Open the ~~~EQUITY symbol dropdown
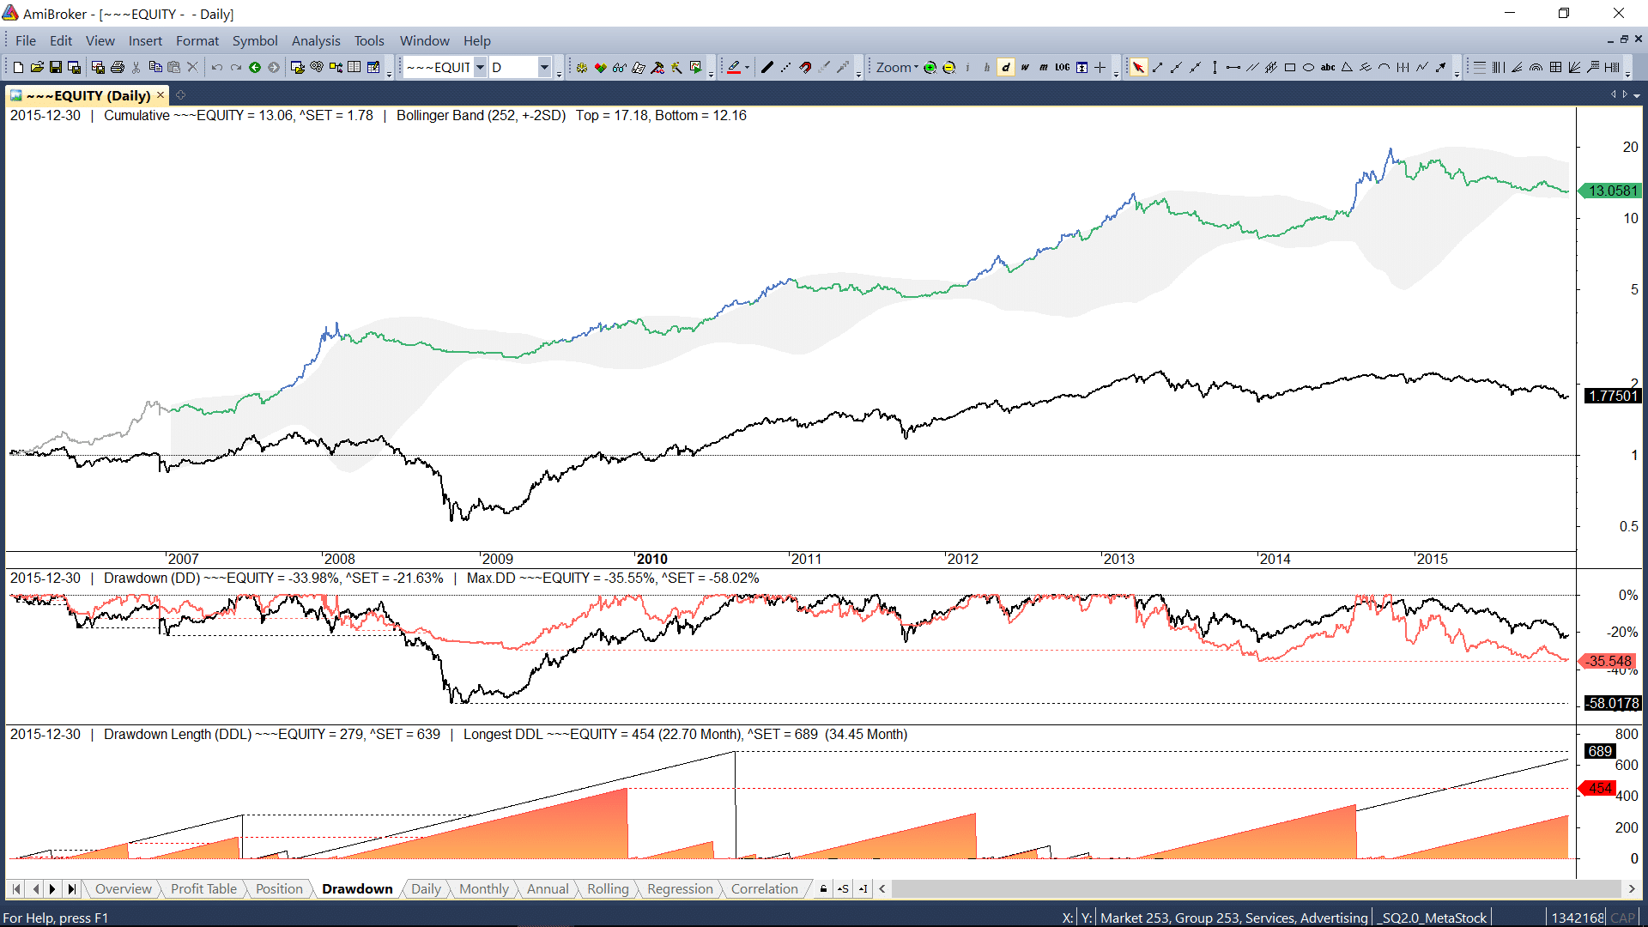The width and height of the screenshot is (1648, 927). [x=480, y=67]
